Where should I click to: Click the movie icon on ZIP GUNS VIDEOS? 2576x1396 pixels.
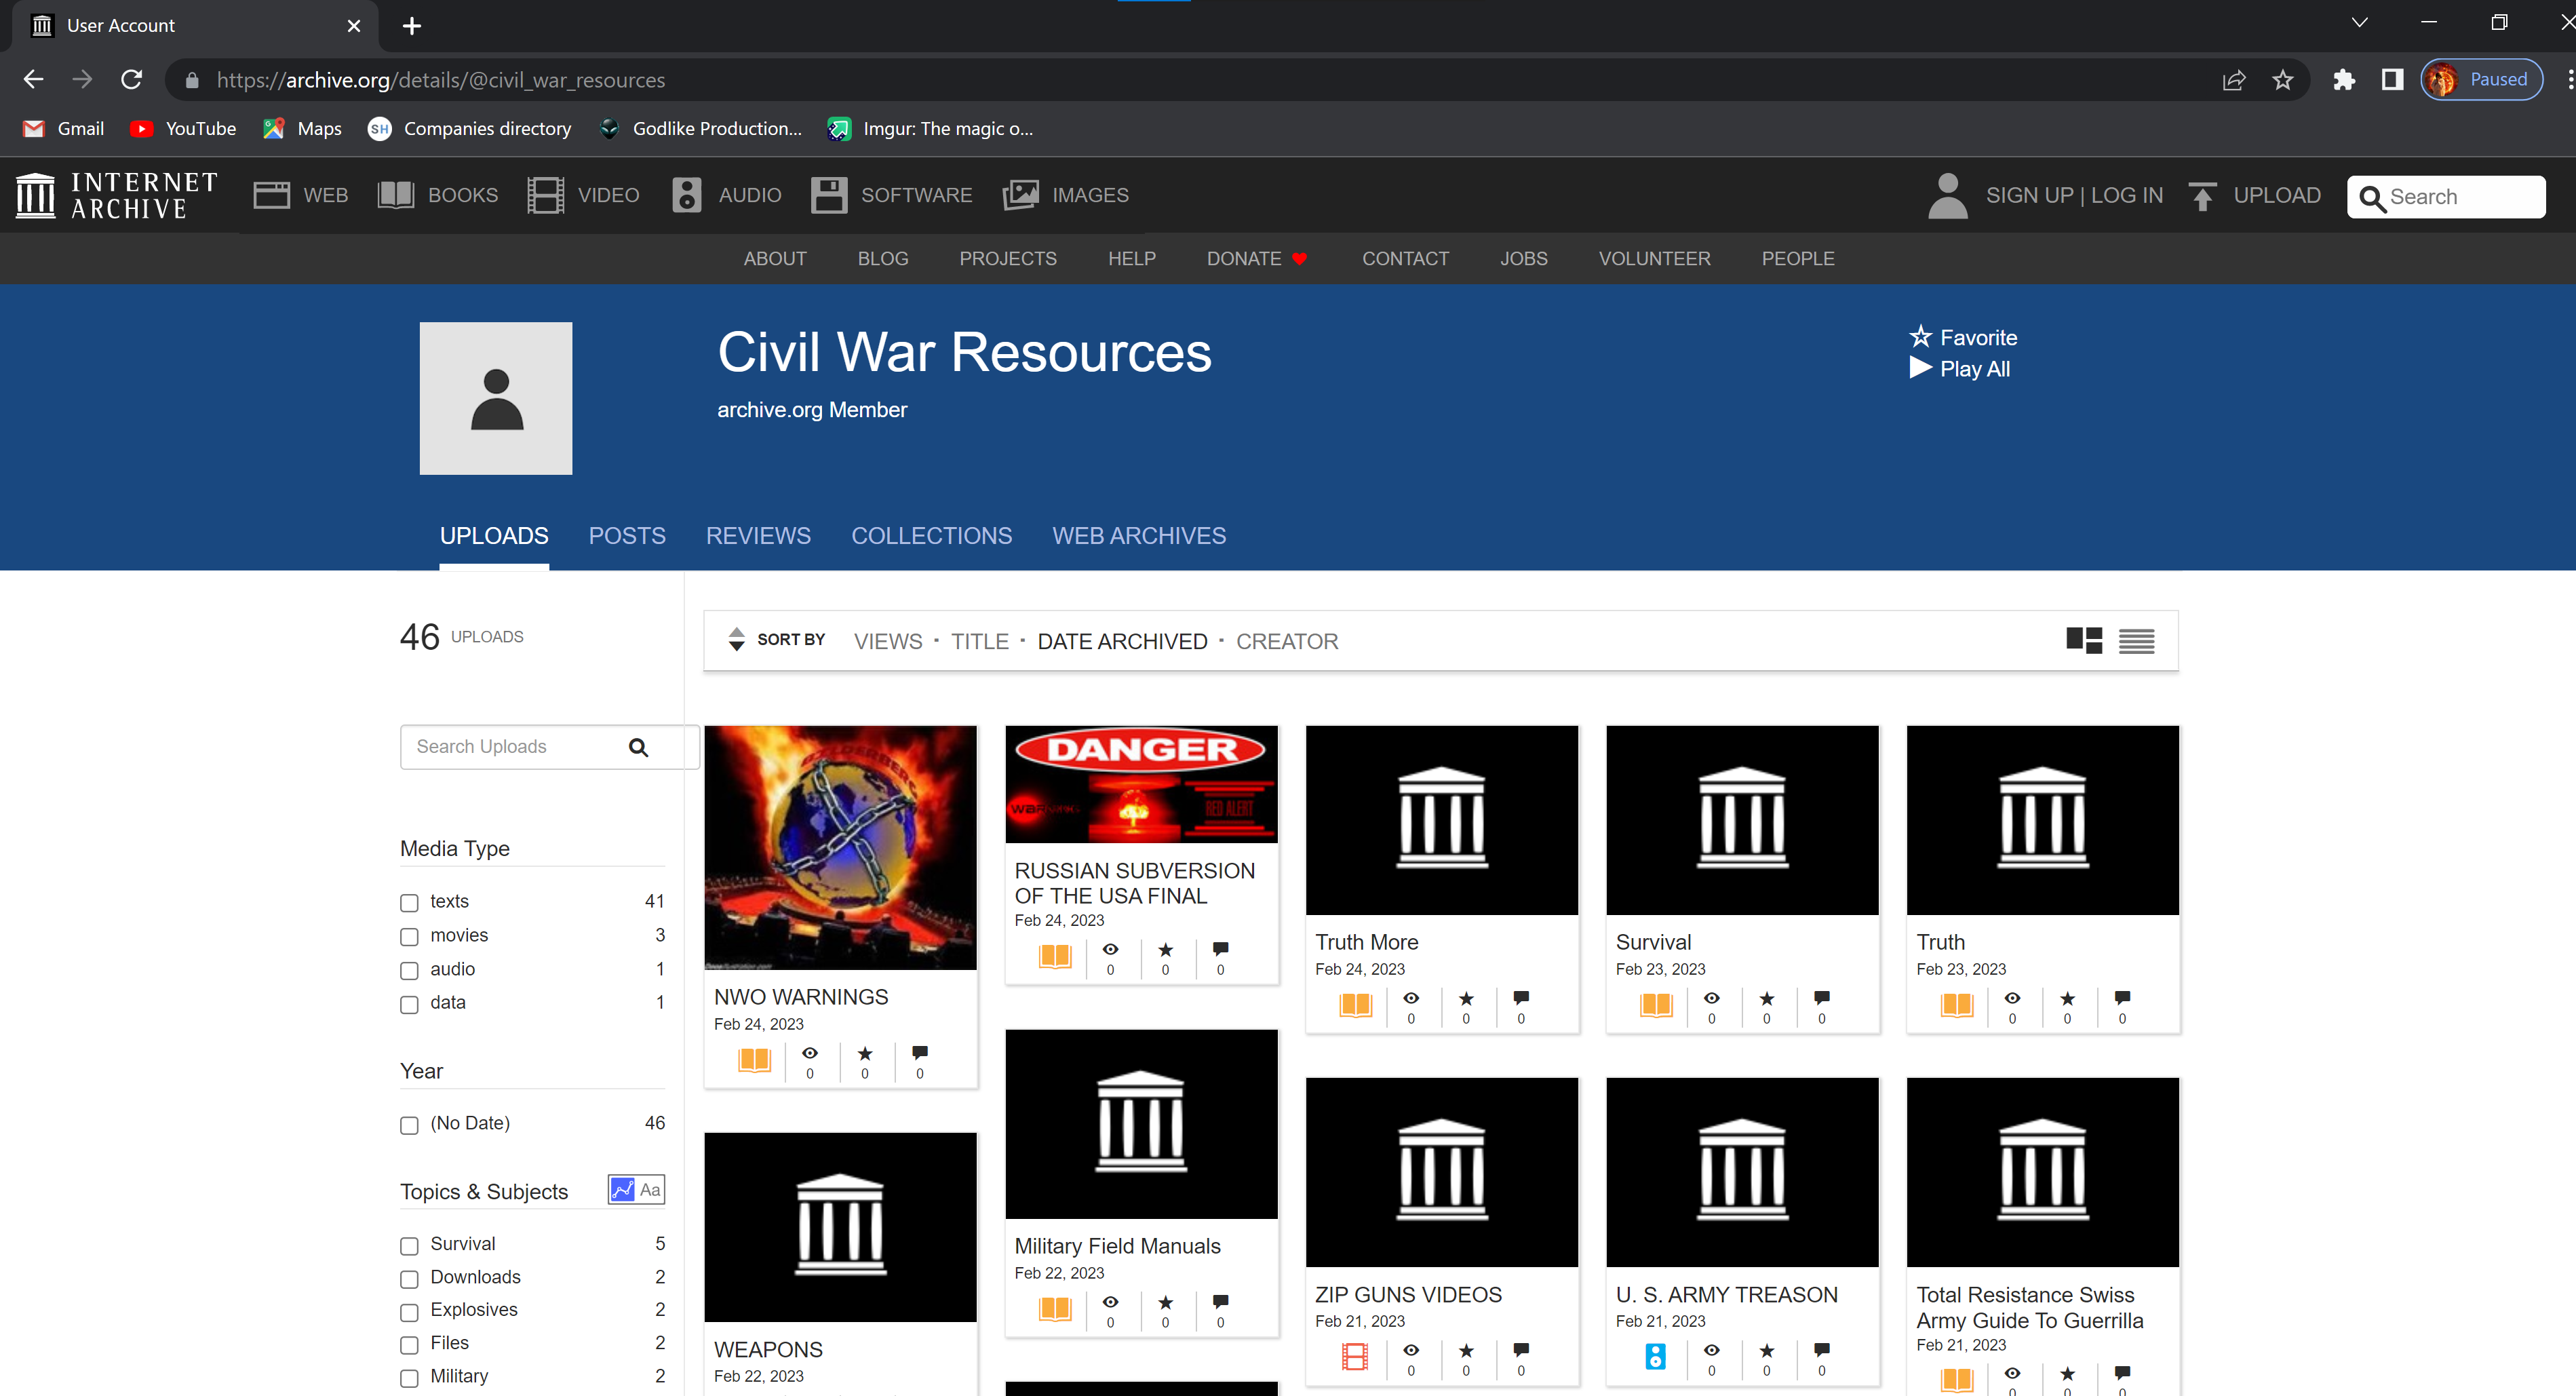[x=1355, y=1357]
